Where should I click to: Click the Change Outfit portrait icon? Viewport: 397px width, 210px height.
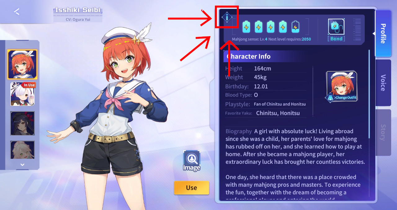coord(341,86)
